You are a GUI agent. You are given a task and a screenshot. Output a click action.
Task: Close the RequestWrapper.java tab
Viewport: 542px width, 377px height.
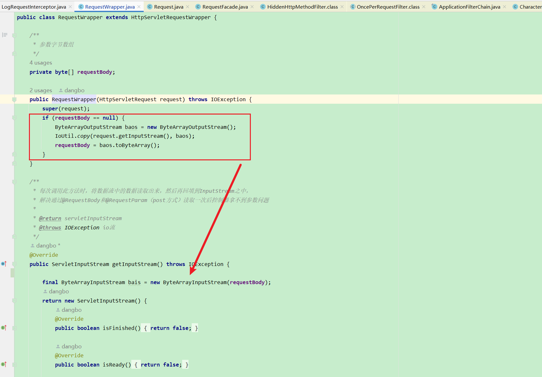coord(139,7)
